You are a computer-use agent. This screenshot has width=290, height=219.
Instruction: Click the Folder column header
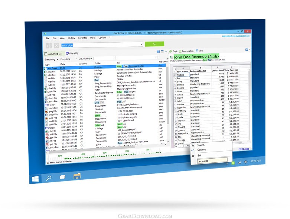click(97, 63)
